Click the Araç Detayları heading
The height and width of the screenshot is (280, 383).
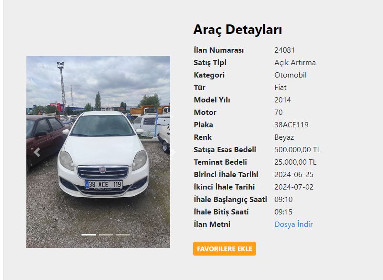pos(238,30)
